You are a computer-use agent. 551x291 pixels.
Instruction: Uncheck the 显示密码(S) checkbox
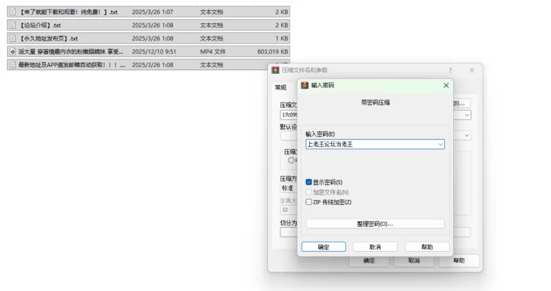309,182
